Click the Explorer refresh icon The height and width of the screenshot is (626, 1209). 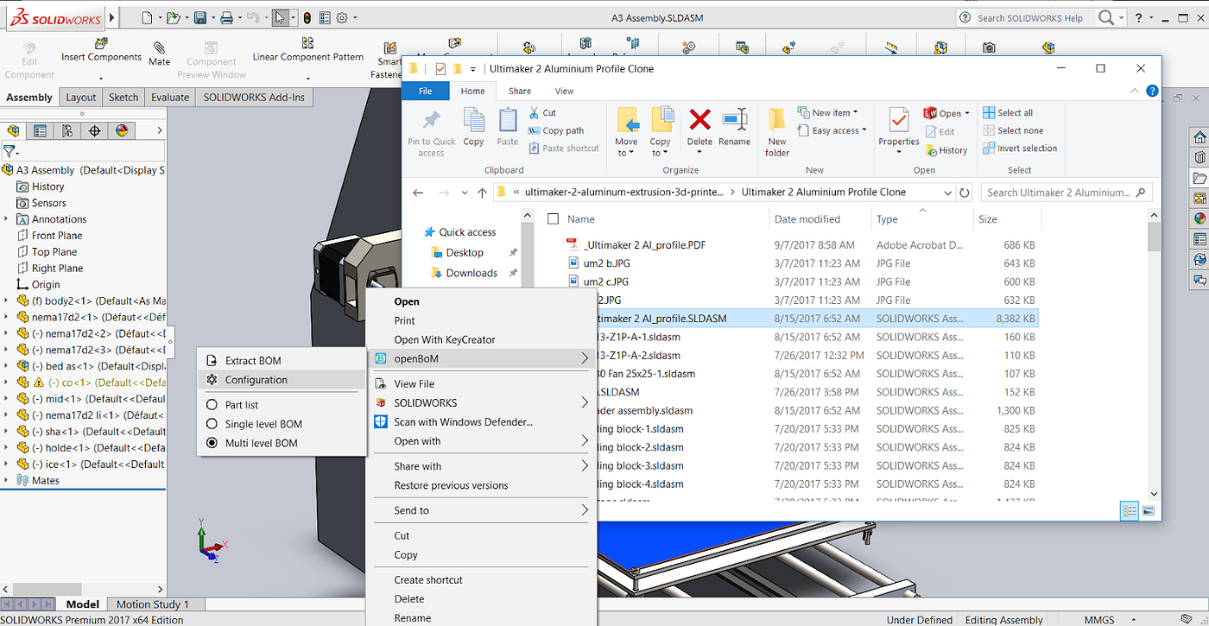tap(965, 193)
